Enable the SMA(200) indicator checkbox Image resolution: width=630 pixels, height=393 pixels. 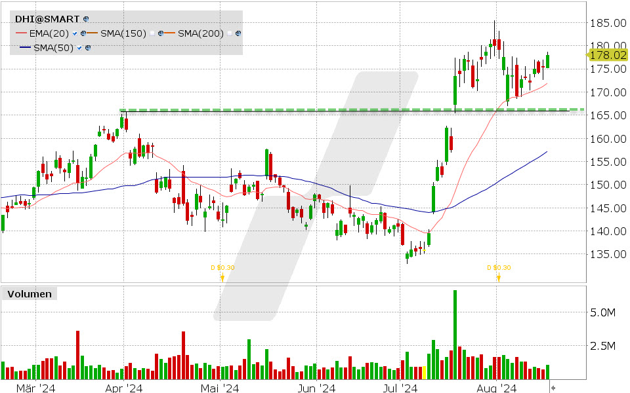coord(230,33)
